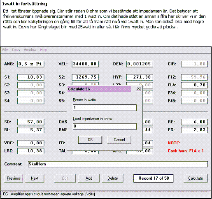This screenshot has width=212, height=199.
Task: Click the red NOTE: label
Action: pos(174,143)
